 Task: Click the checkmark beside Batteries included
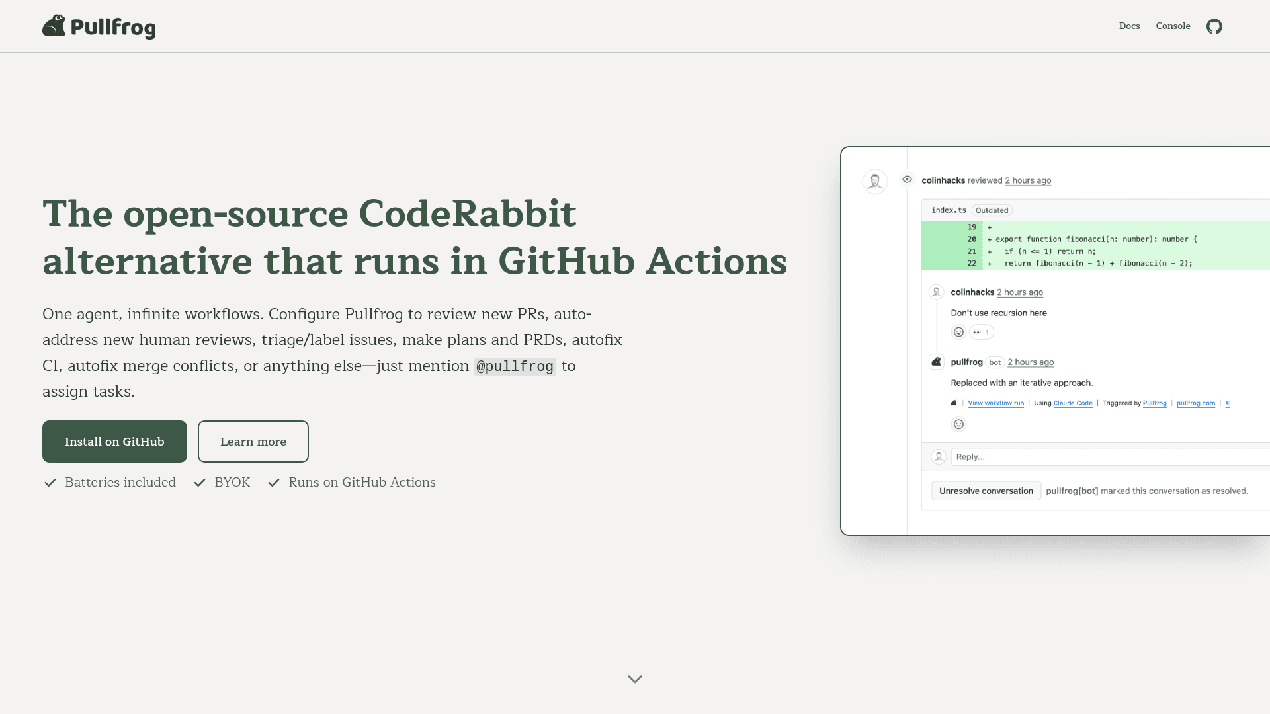click(50, 483)
